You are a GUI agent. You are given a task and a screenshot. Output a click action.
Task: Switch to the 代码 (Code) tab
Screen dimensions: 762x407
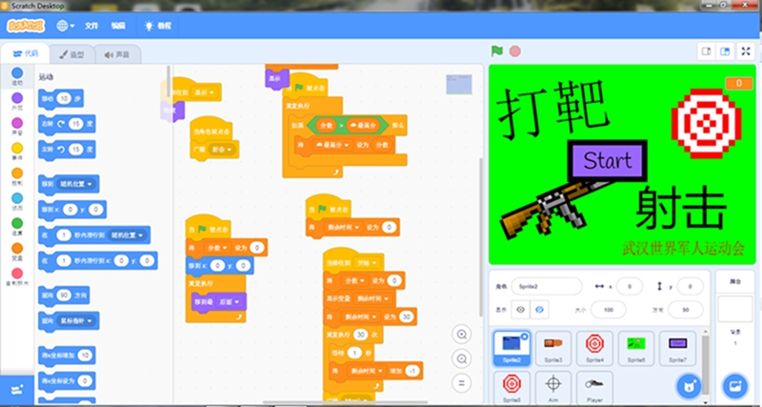(26, 53)
